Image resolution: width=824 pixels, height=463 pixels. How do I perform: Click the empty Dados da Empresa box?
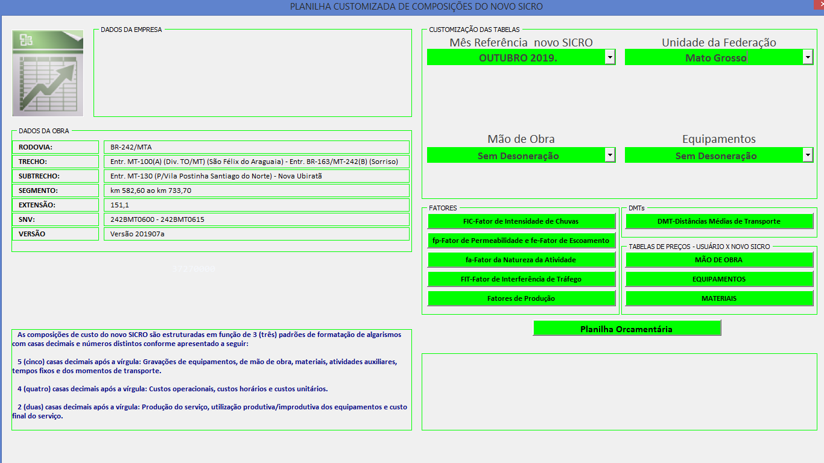pyautogui.click(x=253, y=73)
